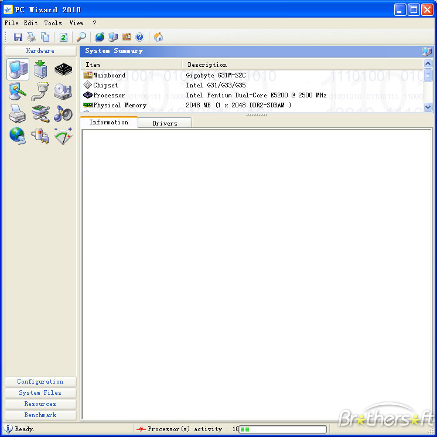
Task: Sort by the Description column header
Action: pos(302,65)
